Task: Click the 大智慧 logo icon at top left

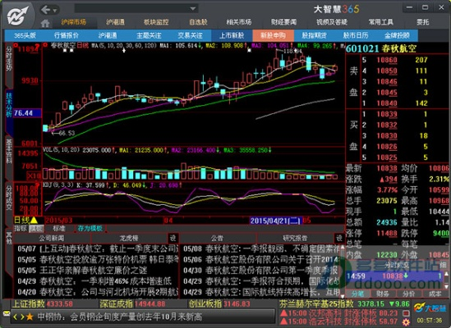Action: (x=17, y=16)
